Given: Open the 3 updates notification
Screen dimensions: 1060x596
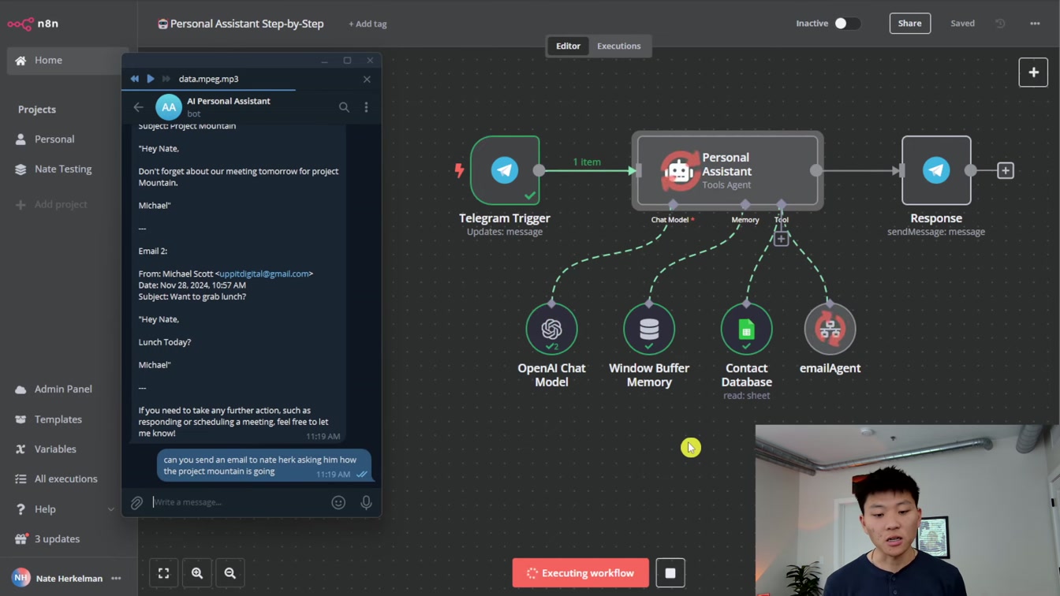Looking at the screenshot, I should click(x=57, y=539).
